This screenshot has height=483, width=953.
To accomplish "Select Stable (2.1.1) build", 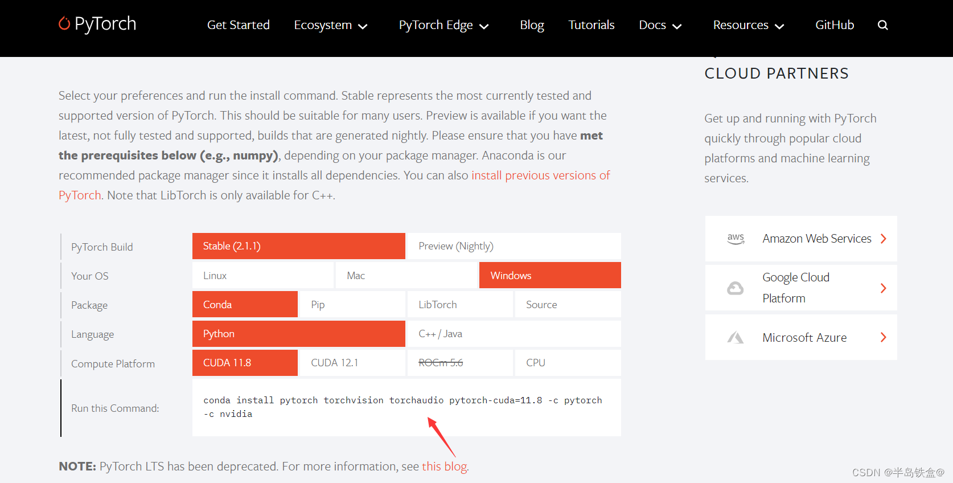I will 299,246.
